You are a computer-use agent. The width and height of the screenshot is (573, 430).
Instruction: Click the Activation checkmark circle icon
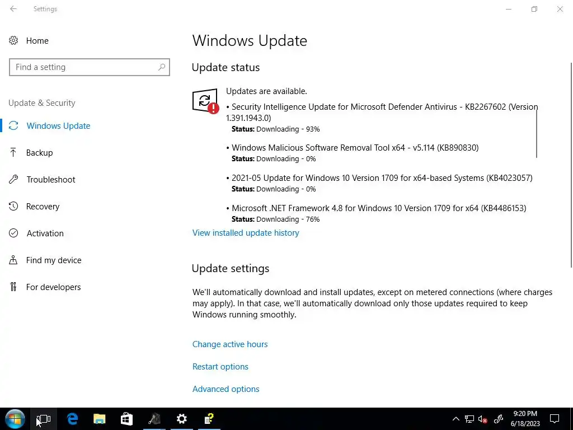[13, 233]
